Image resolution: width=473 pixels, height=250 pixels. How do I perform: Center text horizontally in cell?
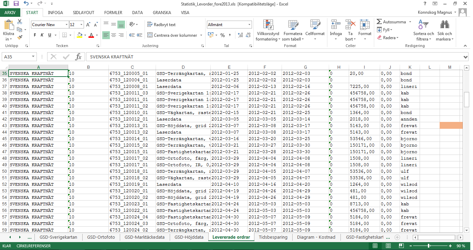pyautogui.click(x=113, y=35)
